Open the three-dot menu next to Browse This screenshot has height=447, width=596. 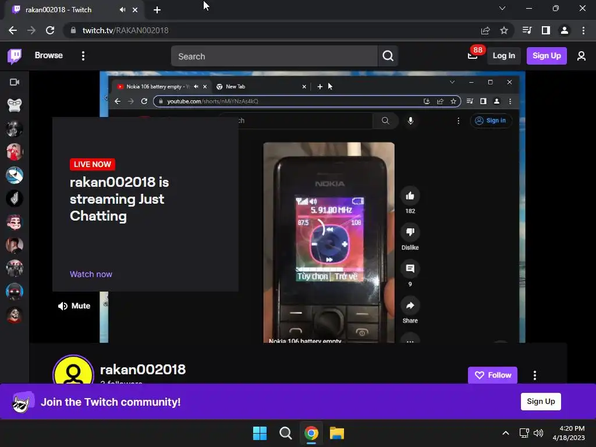83,56
